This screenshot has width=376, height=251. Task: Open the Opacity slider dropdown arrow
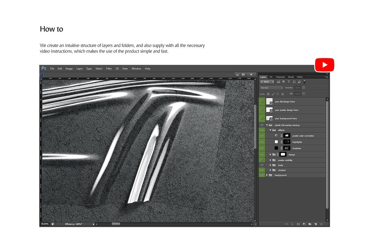pyautogui.click(x=304, y=88)
